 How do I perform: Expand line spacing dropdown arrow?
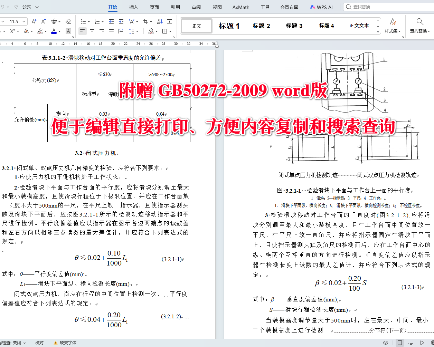coord(138,31)
